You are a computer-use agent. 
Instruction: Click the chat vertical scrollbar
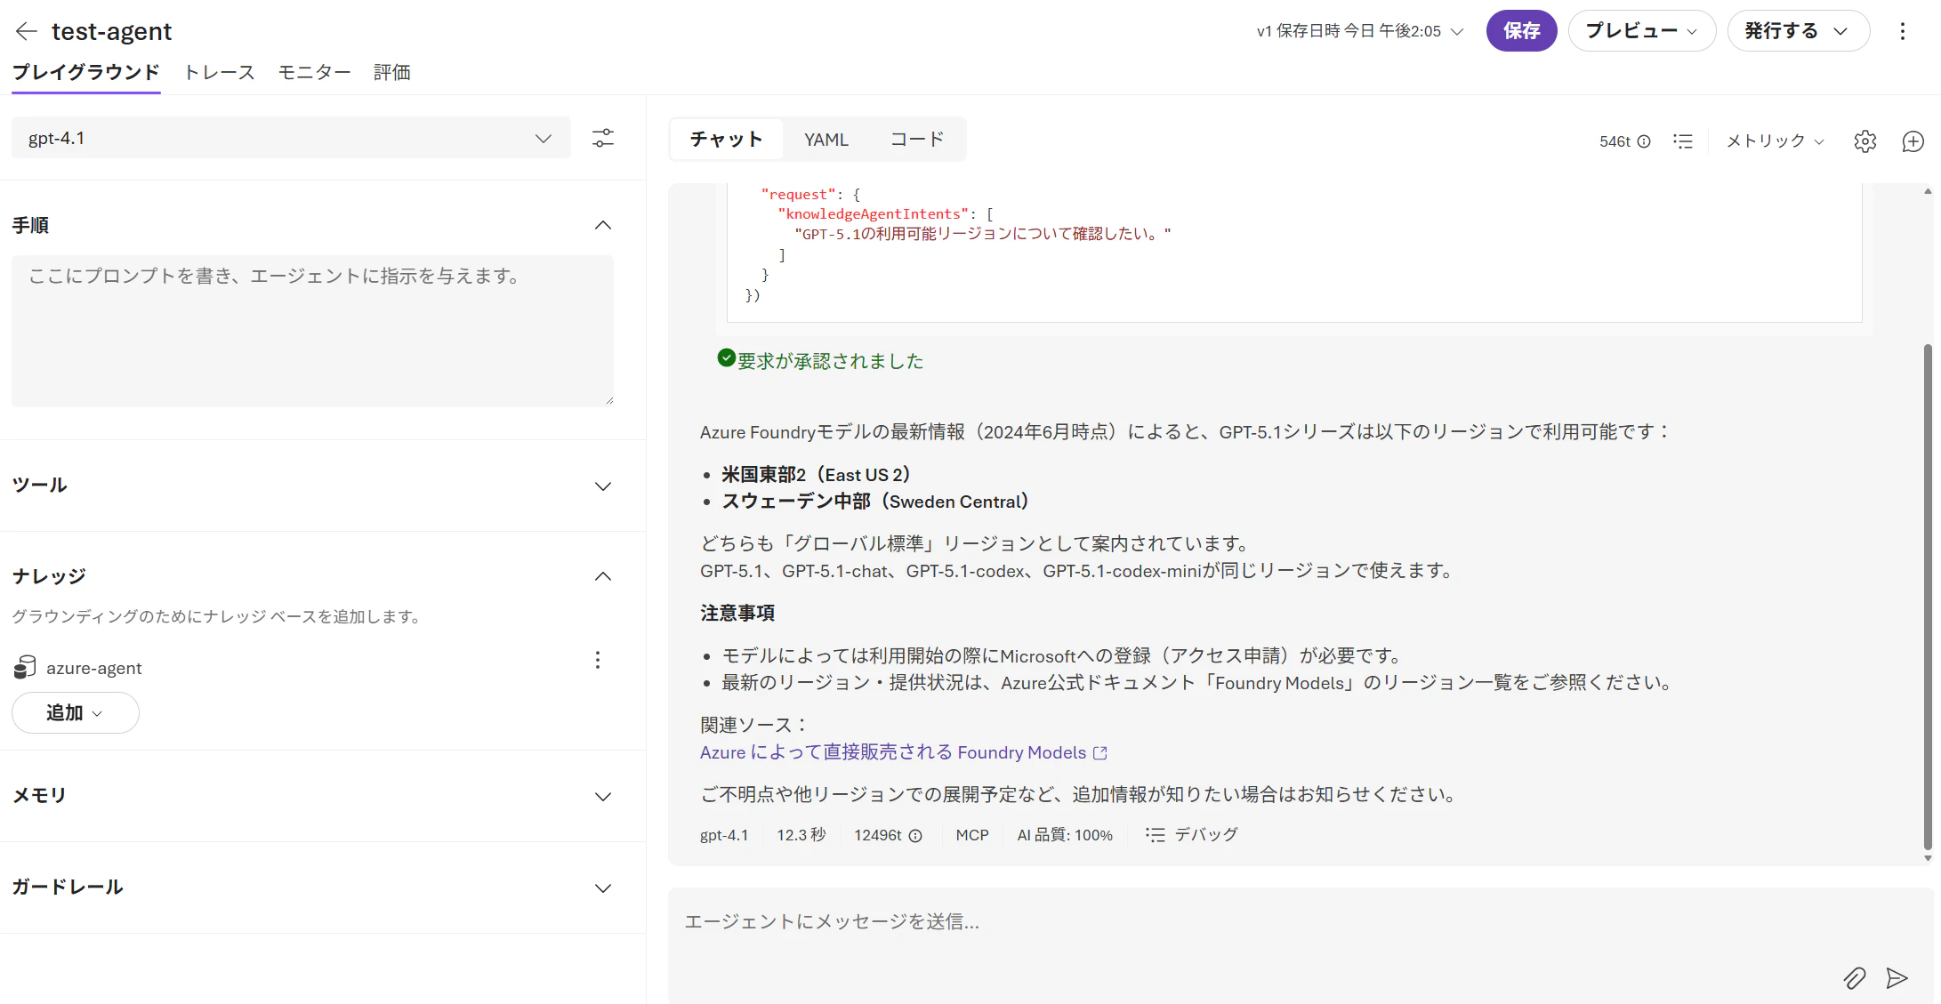pyautogui.click(x=1928, y=596)
